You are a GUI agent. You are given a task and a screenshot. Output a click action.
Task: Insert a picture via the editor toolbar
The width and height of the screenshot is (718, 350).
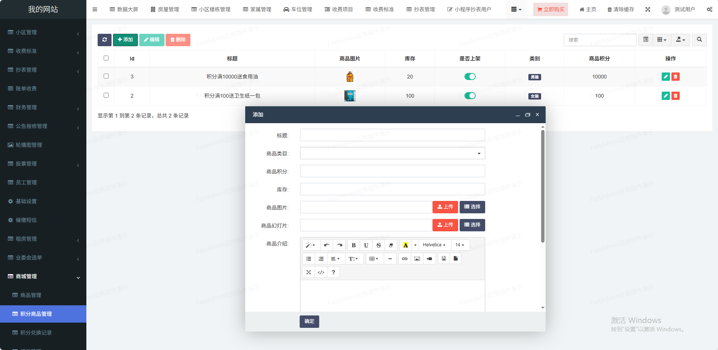coord(417,259)
